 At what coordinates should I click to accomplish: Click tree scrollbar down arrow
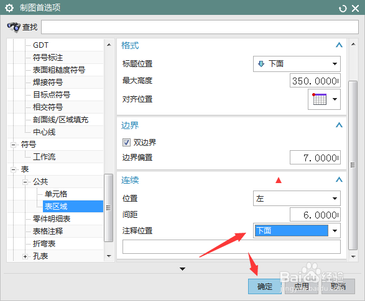point(109,256)
